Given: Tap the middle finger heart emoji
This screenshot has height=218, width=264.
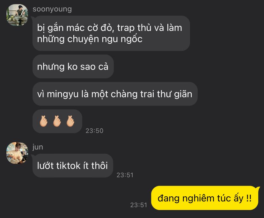Looking at the screenshot, I should 57,121.
